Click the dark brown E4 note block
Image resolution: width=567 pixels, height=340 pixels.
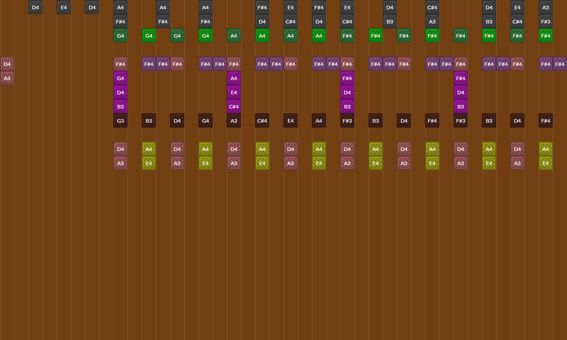coord(291,121)
